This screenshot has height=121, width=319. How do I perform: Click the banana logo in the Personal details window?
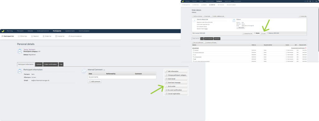coord(2,31)
